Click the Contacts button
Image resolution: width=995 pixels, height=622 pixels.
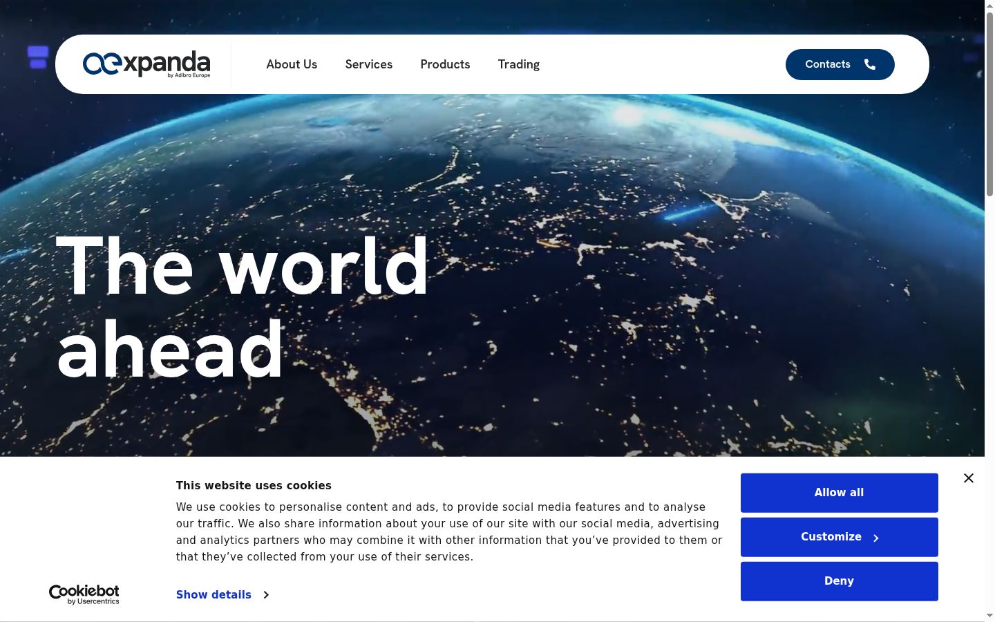[840, 64]
